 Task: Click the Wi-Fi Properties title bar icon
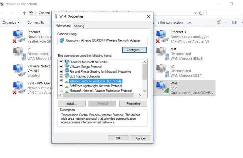click(56, 16)
